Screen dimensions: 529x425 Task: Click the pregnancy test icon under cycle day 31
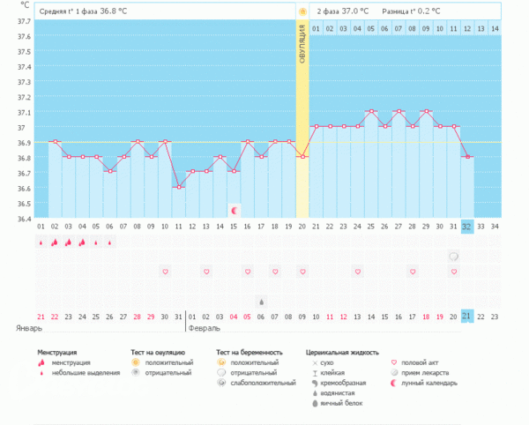(x=453, y=257)
